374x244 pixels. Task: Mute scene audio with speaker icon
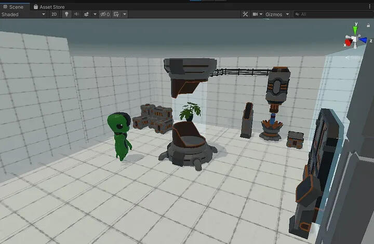(77, 15)
